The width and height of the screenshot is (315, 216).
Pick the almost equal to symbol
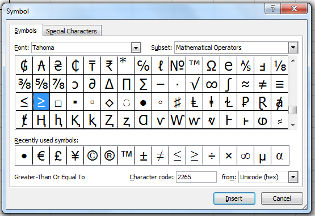pos(246,84)
